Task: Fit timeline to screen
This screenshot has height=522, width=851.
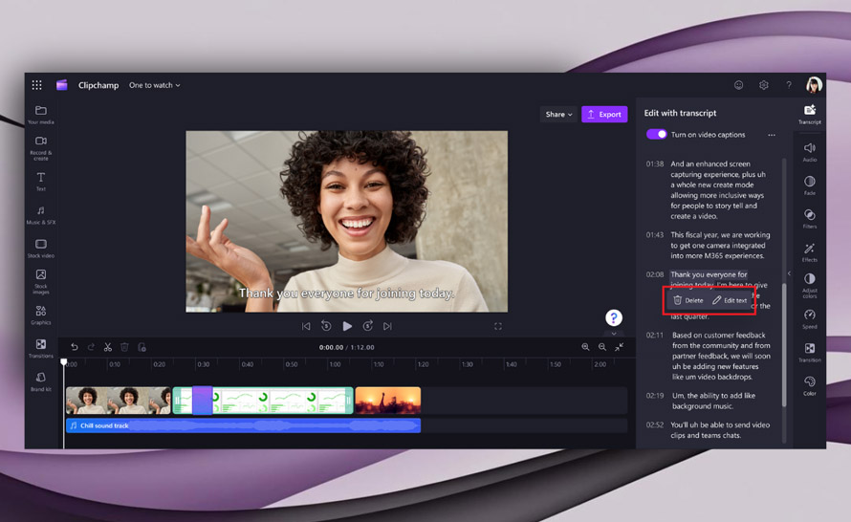Action: [620, 347]
